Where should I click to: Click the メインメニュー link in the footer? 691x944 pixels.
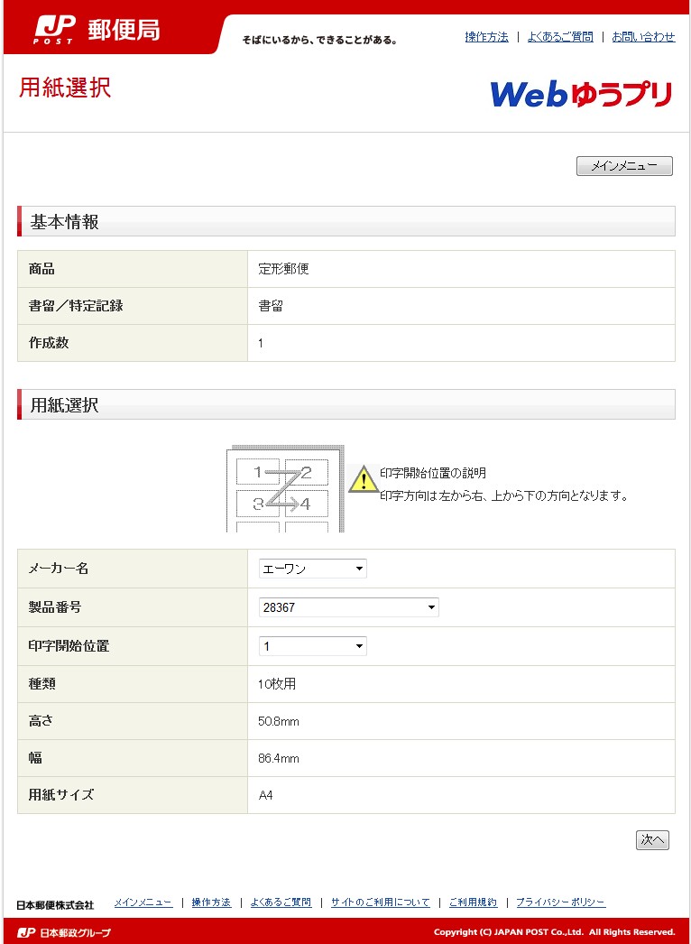pos(143,902)
